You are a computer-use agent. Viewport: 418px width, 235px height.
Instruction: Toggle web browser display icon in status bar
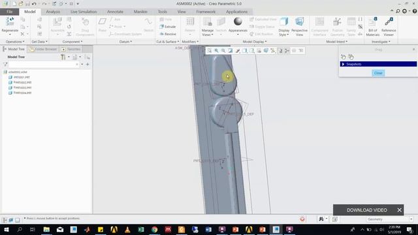coord(11,220)
